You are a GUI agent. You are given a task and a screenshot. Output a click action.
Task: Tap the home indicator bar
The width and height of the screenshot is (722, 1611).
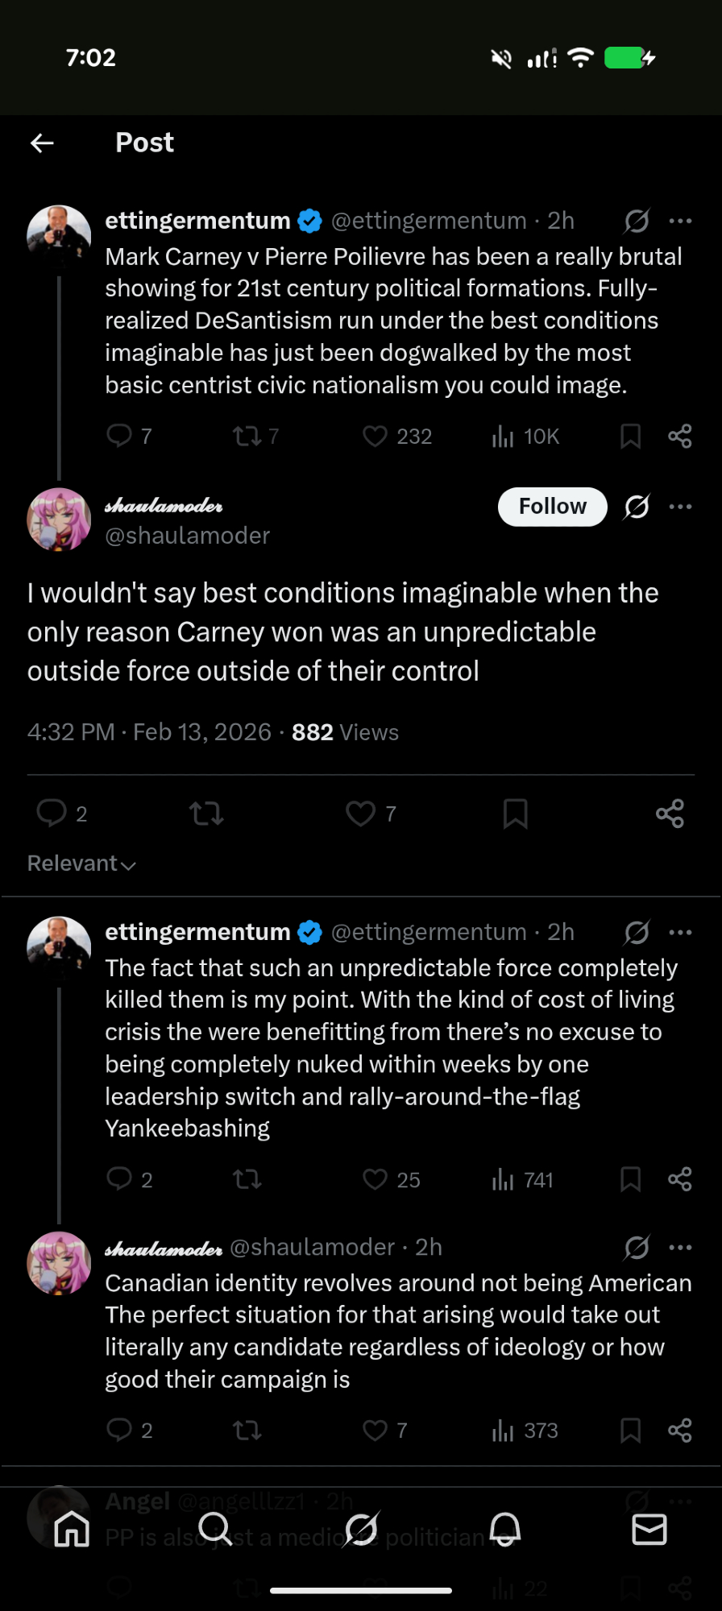[x=361, y=1591]
